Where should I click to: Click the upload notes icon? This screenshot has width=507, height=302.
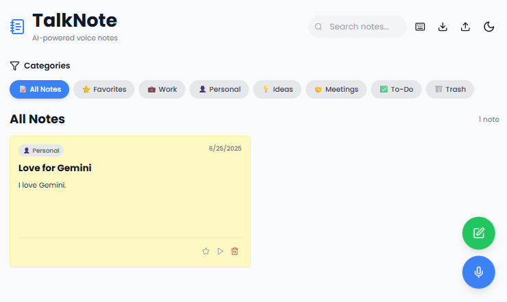[465, 27]
